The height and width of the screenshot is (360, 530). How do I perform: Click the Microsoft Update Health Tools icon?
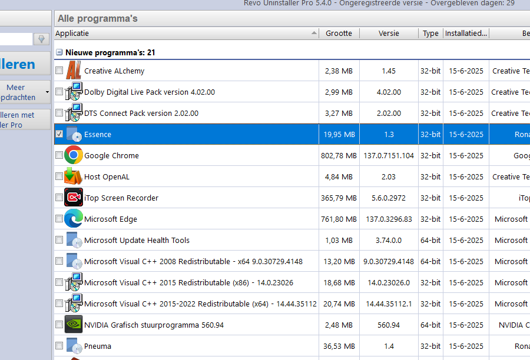pyautogui.click(x=74, y=240)
